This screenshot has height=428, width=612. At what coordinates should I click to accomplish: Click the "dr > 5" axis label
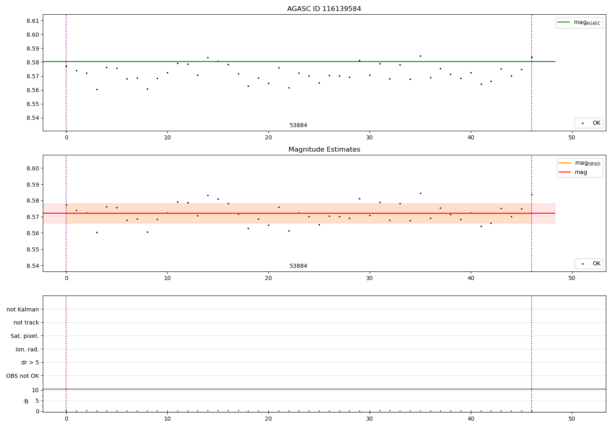30,362
